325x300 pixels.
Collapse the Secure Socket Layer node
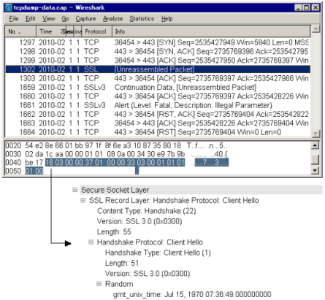click(x=75, y=190)
